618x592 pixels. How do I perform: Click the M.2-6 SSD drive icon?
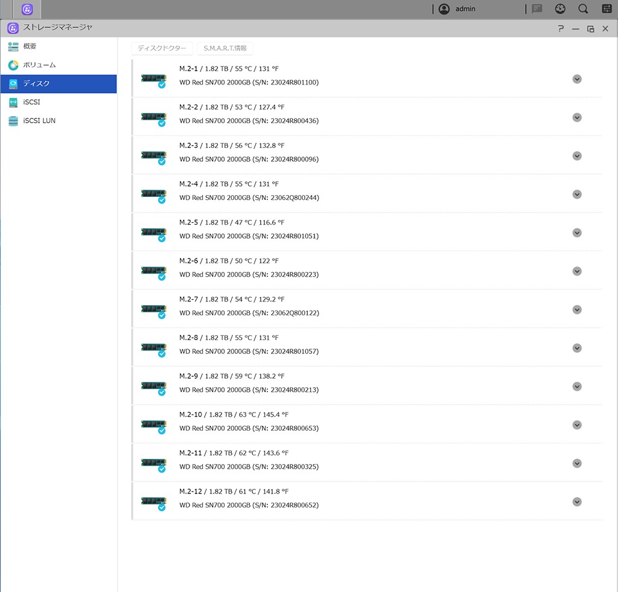click(x=154, y=272)
